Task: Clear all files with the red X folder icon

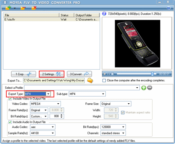Action: 34,8
